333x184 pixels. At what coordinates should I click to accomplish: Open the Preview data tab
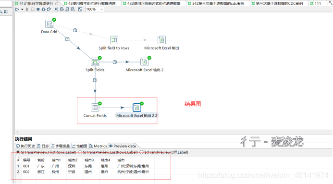[x=123, y=146]
